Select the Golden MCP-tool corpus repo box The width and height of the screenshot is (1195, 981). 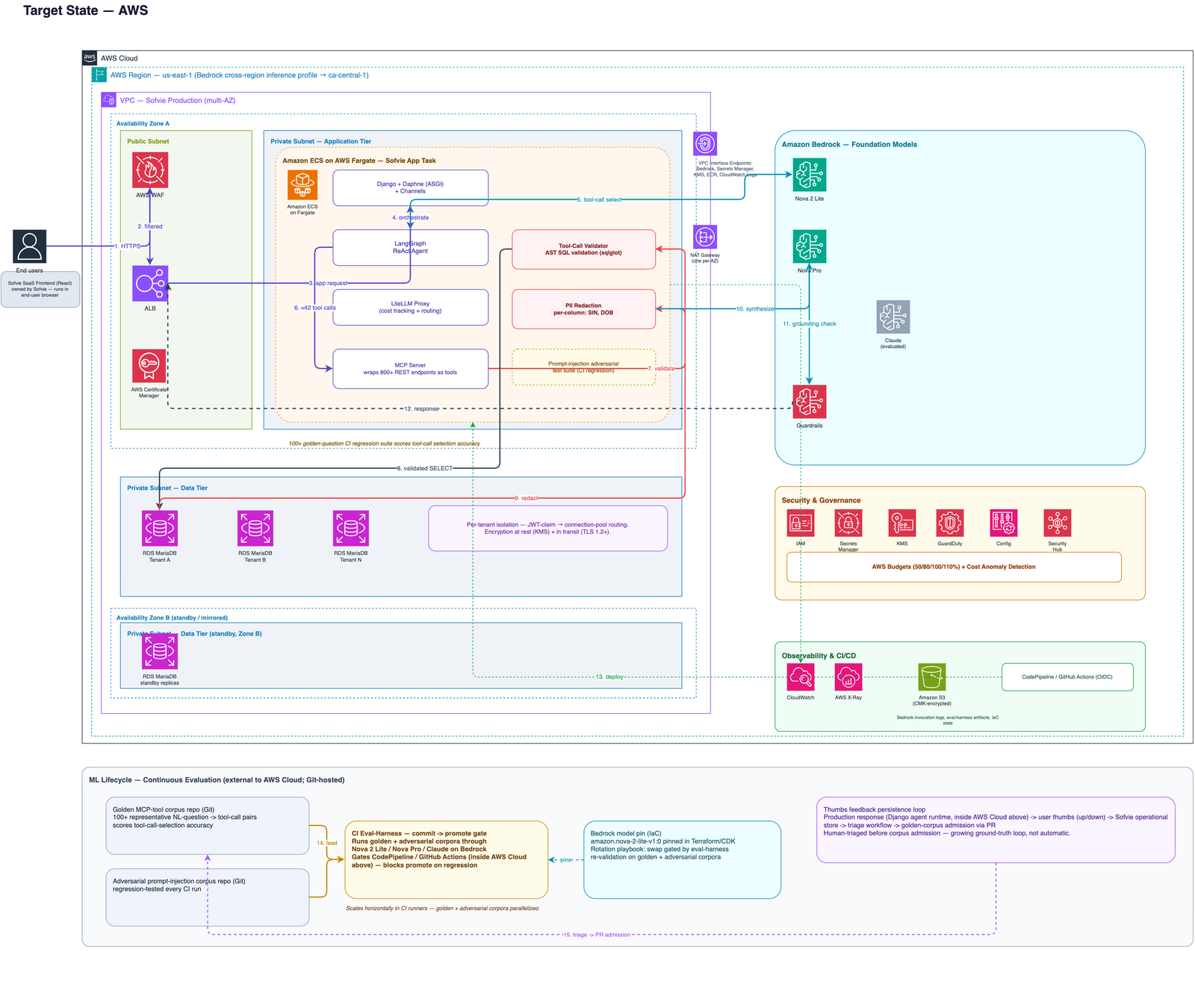pos(208,826)
